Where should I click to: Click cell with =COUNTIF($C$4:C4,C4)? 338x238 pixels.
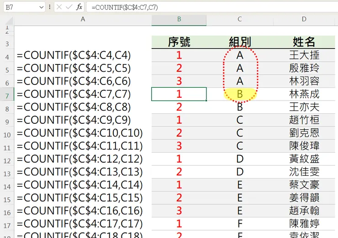[x=83, y=55]
